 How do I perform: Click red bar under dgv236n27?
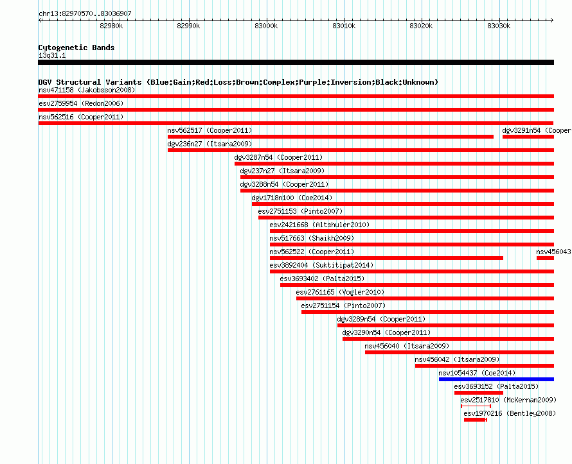361,150
